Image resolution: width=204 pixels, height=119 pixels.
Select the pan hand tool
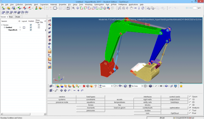coord(131,8)
